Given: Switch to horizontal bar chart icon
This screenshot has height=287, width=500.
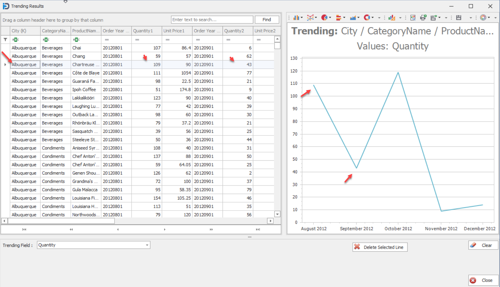Looking at the screenshot, I should 339,18.
